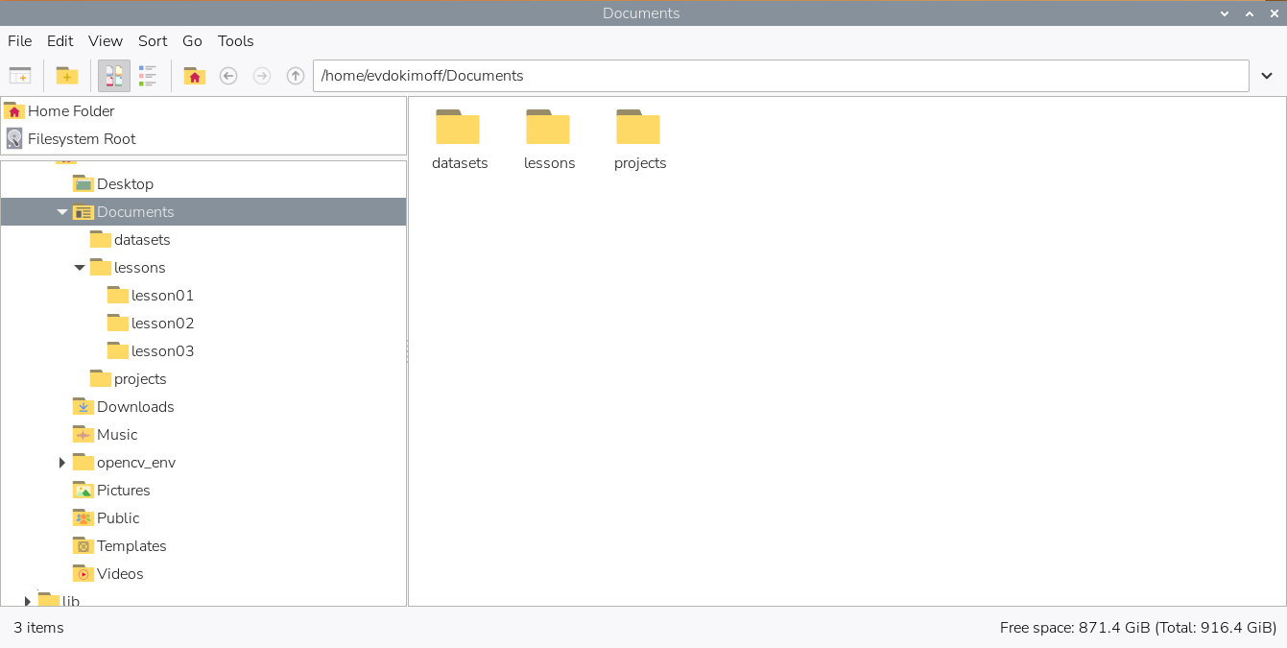Collapse the lessons tree node

[80, 268]
